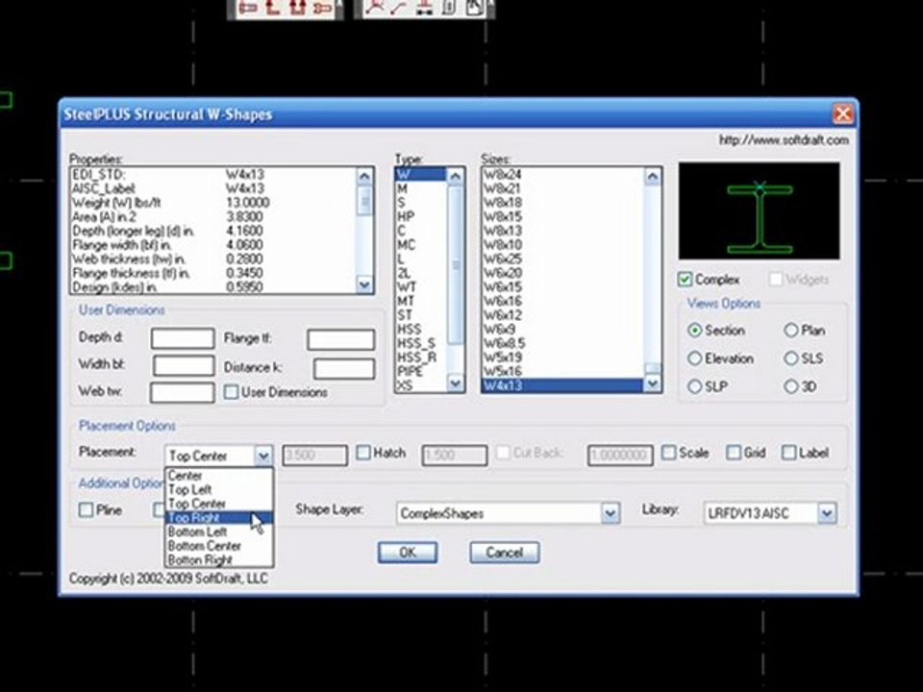Choose Top Left from the placement list

(219, 489)
